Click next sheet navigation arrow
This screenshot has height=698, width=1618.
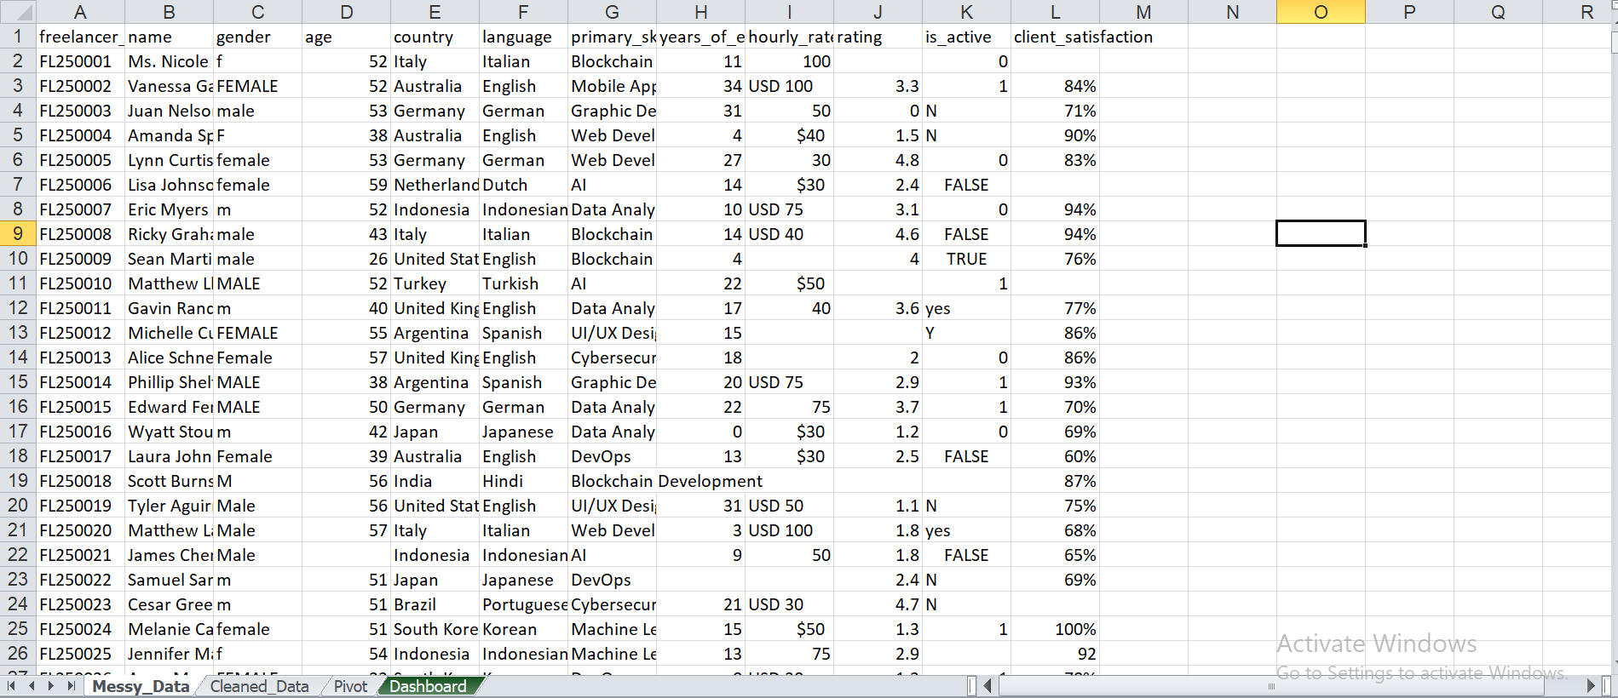51,686
